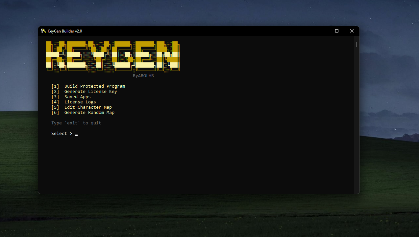Click the '[5]' option number
Viewport: 419px width, 237px height.
tap(55, 107)
